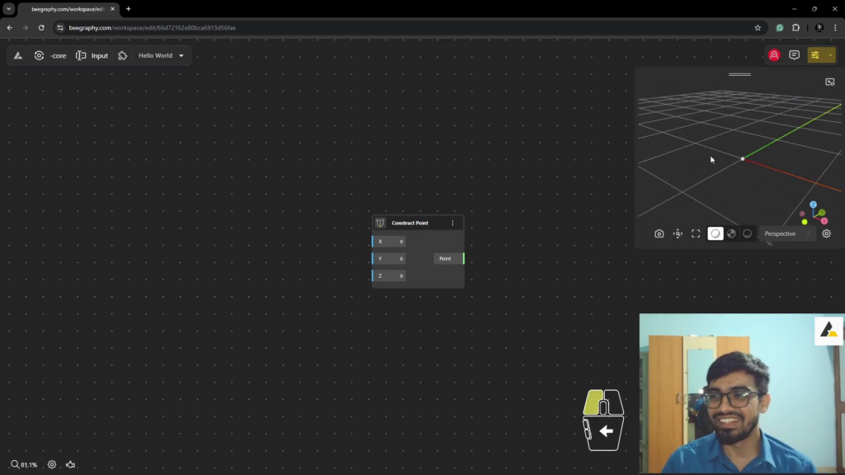Open the Construct Point node options menu

tap(453, 222)
